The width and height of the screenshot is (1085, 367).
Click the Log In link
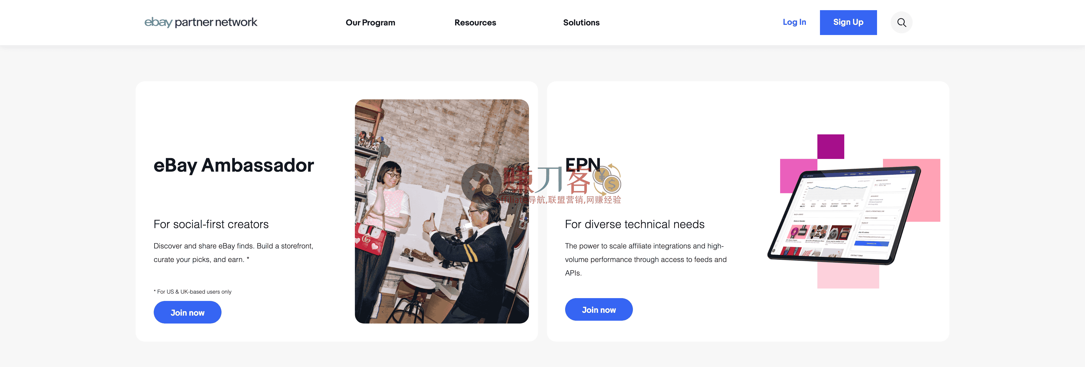point(794,22)
